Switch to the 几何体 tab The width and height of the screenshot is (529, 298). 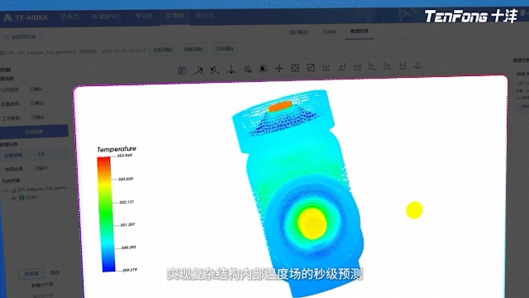click(x=329, y=31)
